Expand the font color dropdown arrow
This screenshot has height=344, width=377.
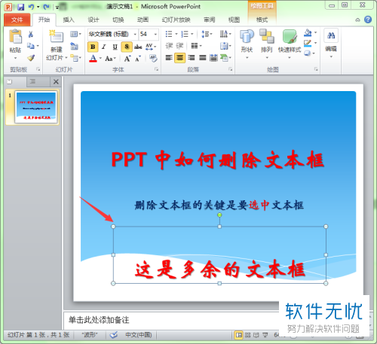pos(100,59)
